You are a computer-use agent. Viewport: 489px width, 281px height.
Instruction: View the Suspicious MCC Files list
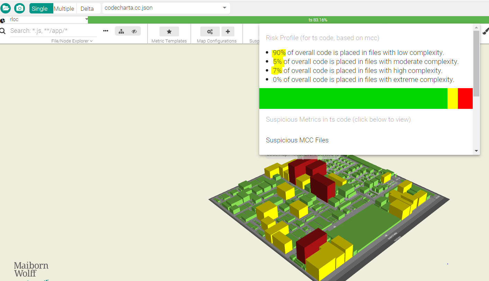click(297, 140)
